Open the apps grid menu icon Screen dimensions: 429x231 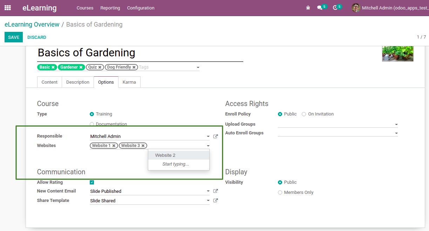pos(7,8)
